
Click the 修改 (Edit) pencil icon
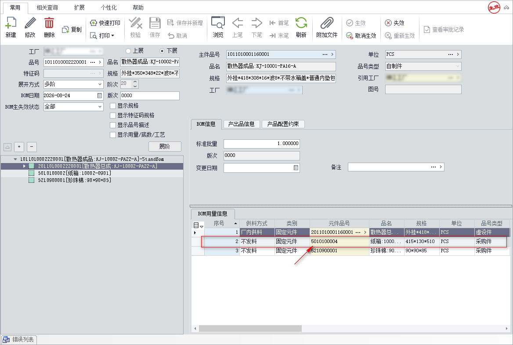(30, 24)
